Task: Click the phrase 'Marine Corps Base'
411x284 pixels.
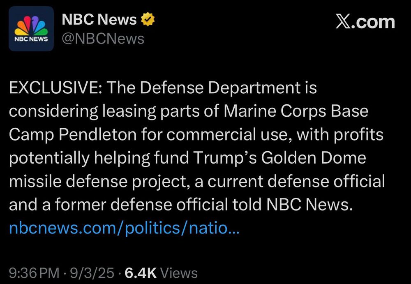Action: 296,111
